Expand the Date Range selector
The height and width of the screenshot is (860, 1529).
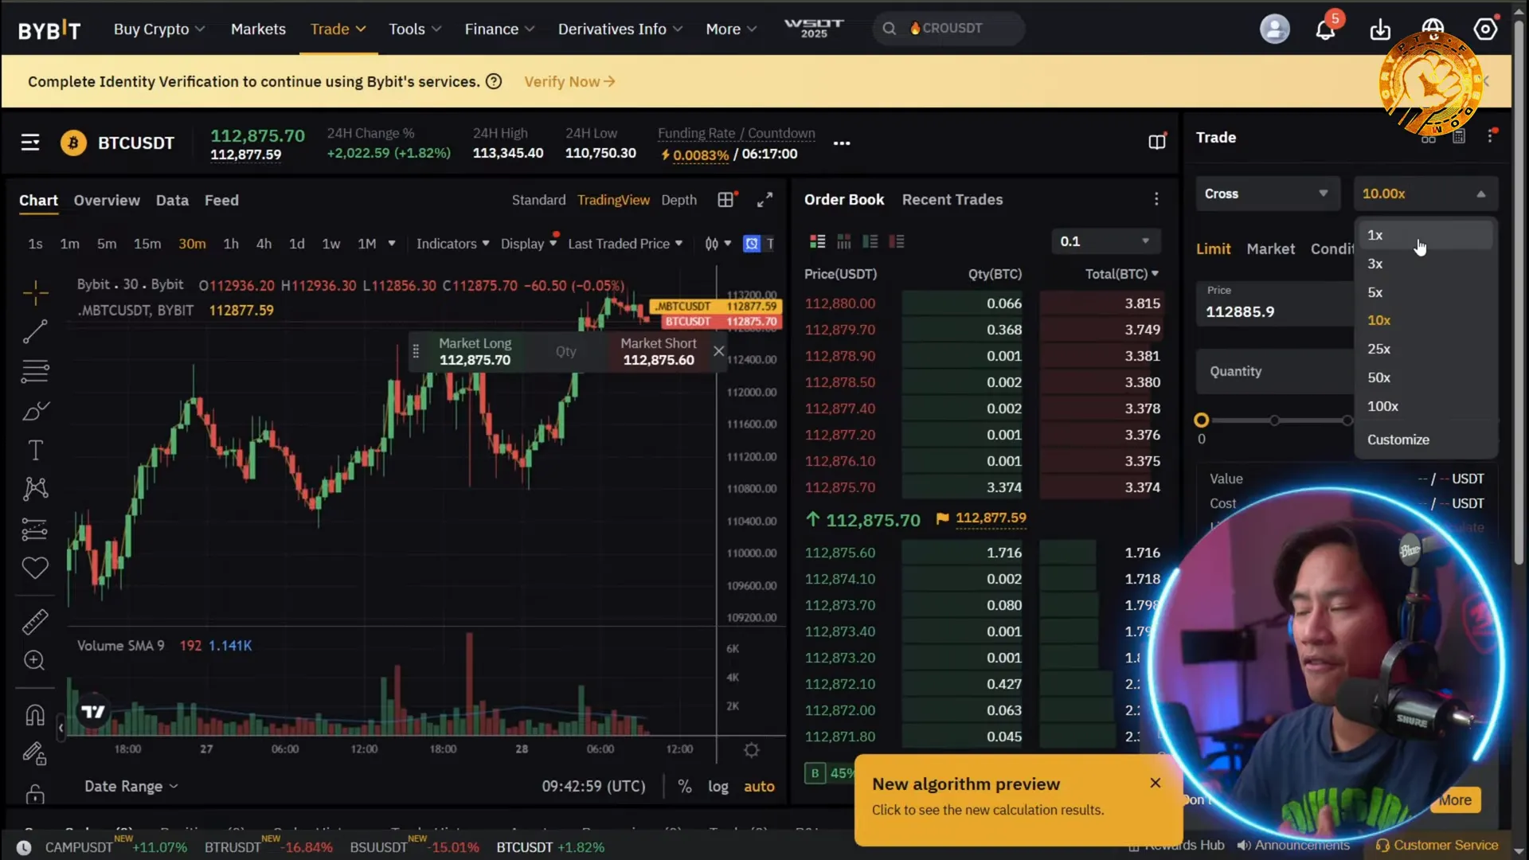[x=131, y=787]
